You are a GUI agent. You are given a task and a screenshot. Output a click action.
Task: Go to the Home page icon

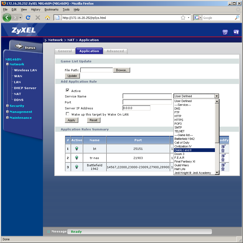pyautogui.click(x=48, y=18)
